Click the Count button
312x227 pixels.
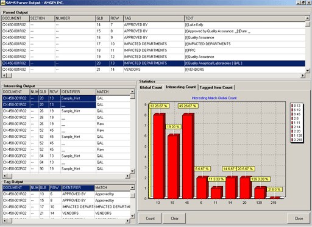click(x=150, y=218)
